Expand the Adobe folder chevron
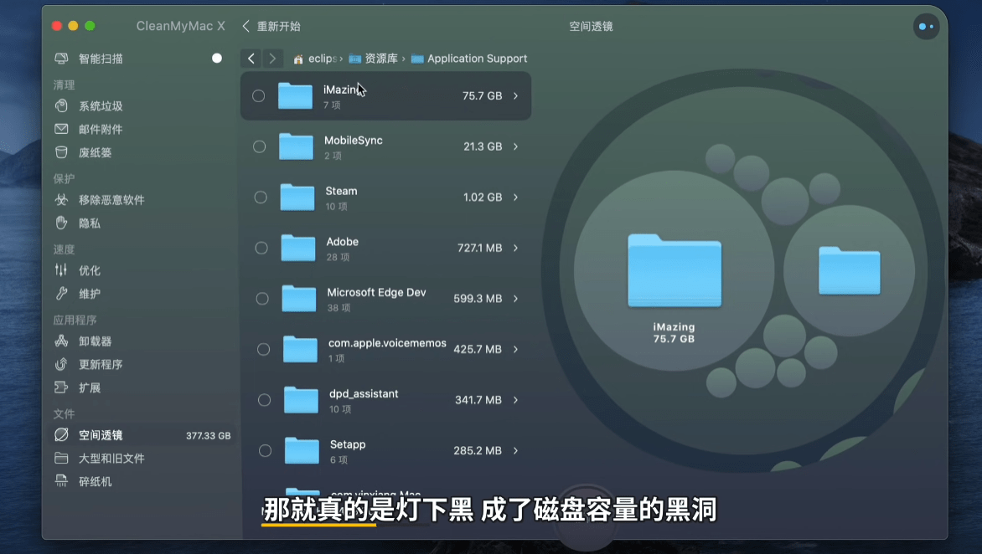The height and width of the screenshot is (554, 982). [516, 248]
